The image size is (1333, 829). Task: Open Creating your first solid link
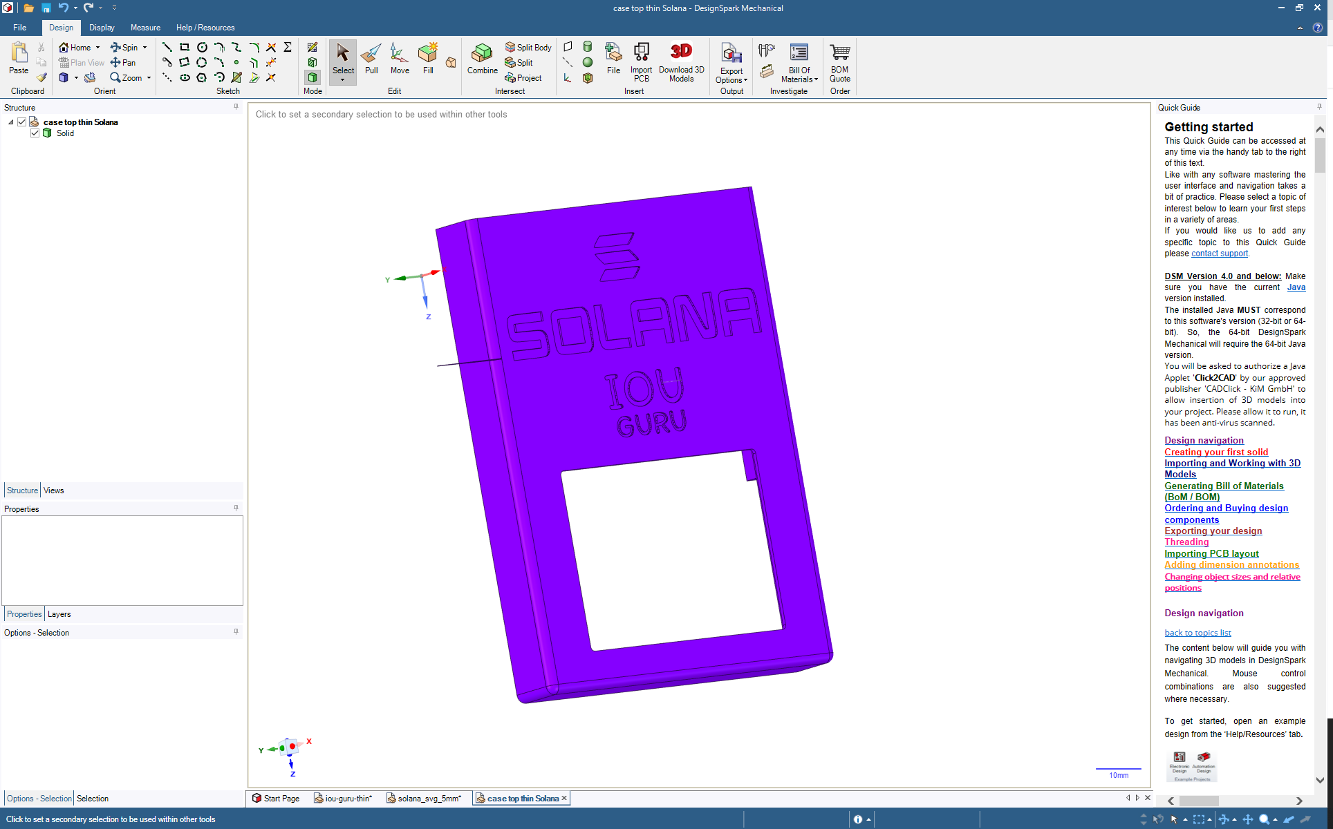[1215, 452]
